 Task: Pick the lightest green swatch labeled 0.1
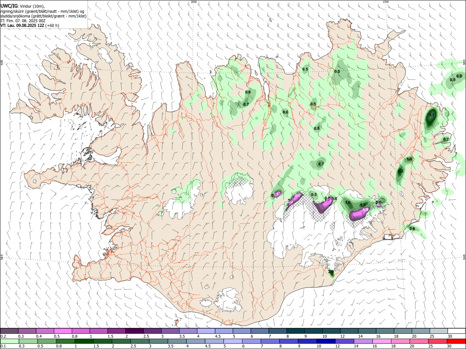point(10,341)
